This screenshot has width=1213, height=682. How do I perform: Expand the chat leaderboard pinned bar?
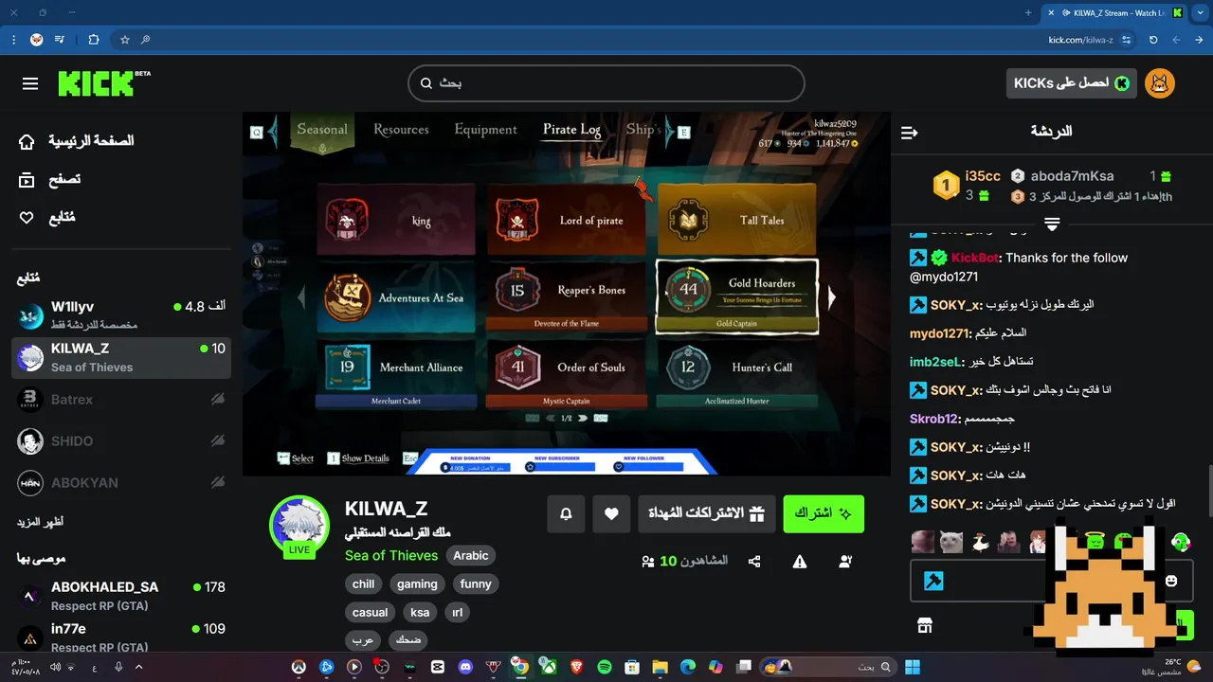[1052, 224]
